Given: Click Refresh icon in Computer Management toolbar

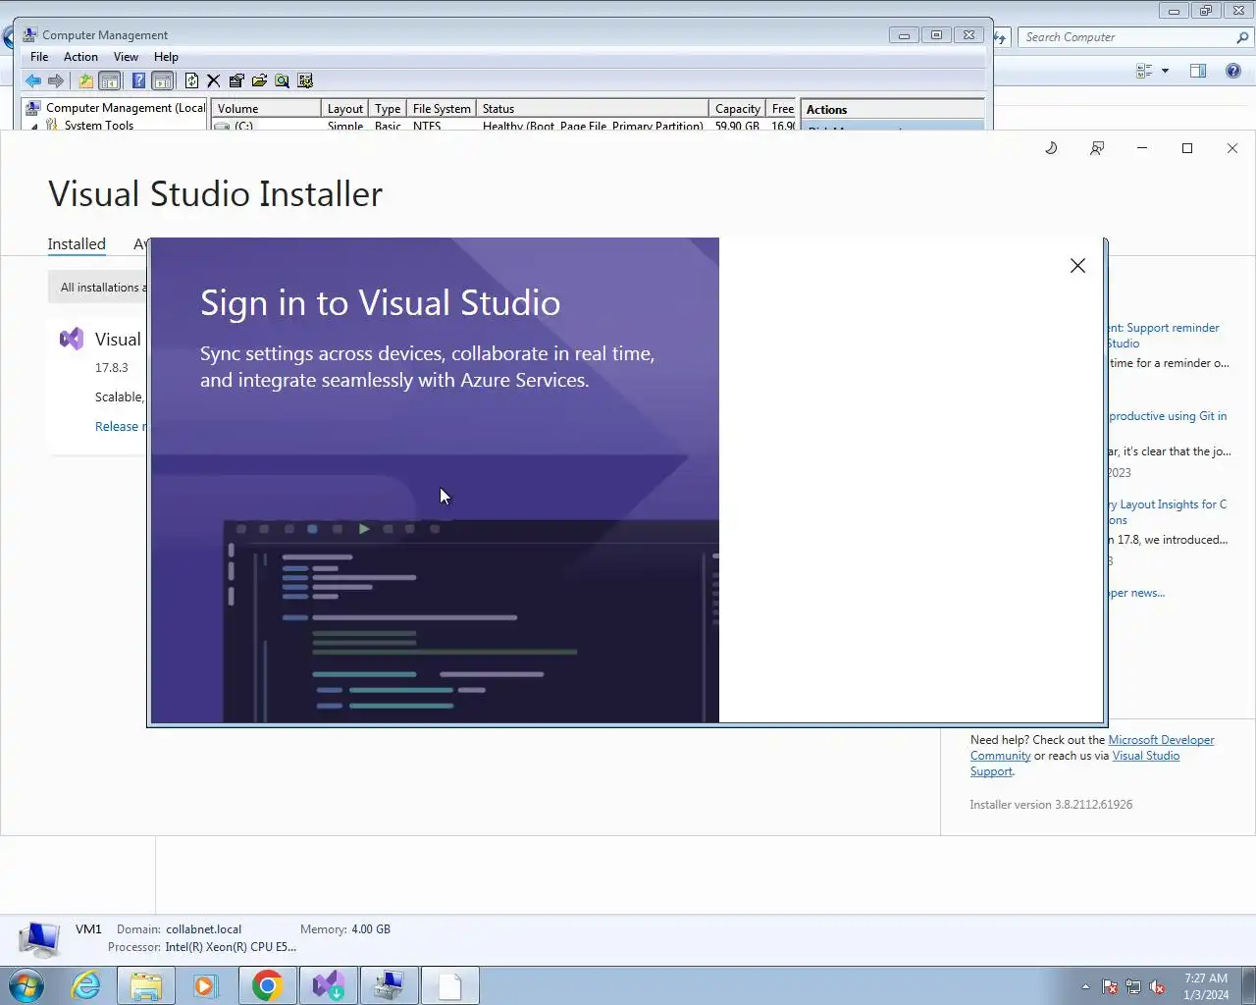Looking at the screenshot, I should click(x=192, y=80).
